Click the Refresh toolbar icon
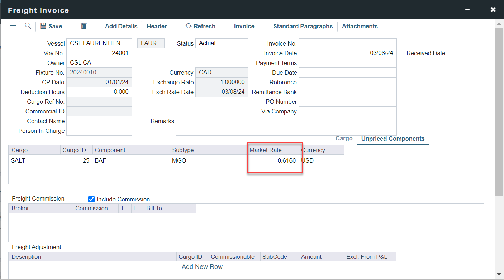 pos(189,26)
